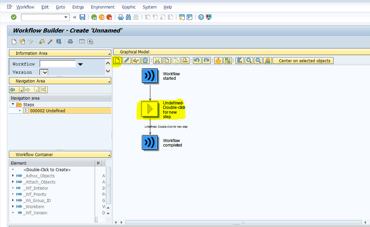The width and height of the screenshot is (370, 227).
Task: Activate the Edit pencil tool in Graphical Model
Action: 126,61
